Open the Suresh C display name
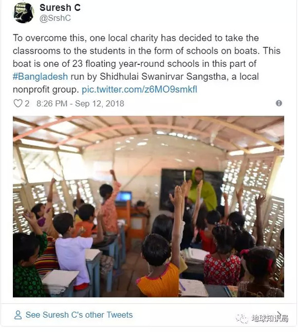The image size is (298, 332). pyautogui.click(x=60, y=8)
